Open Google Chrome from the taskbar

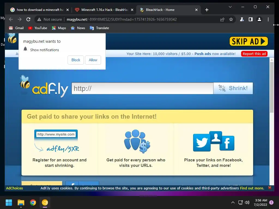pos(33,202)
